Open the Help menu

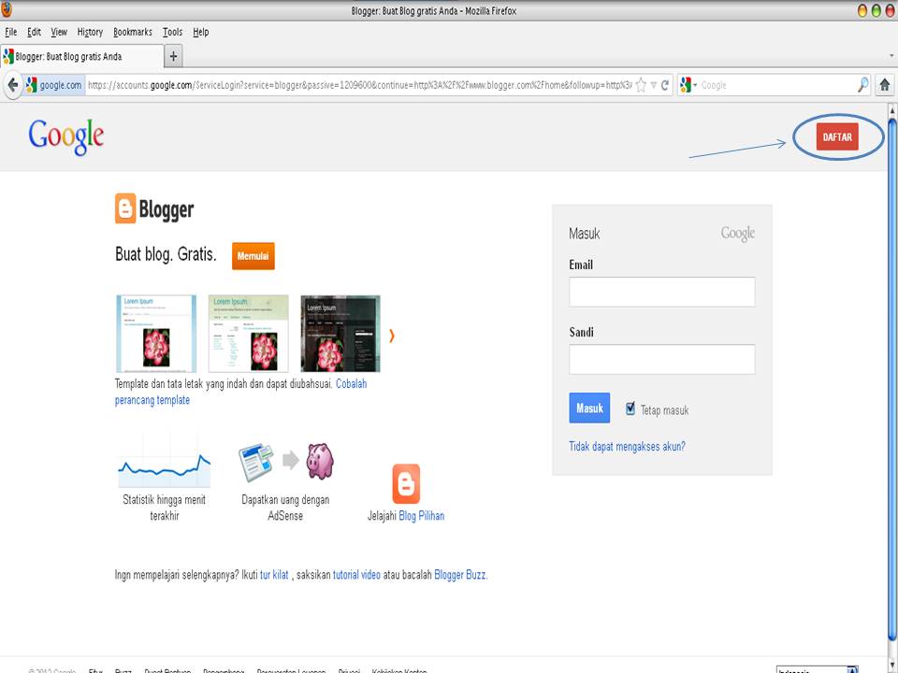click(200, 32)
